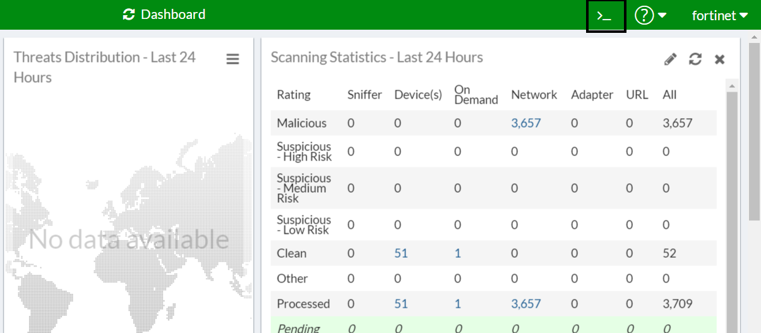Expand the help dropdown arrow
The width and height of the screenshot is (761, 333).
click(x=662, y=16)
